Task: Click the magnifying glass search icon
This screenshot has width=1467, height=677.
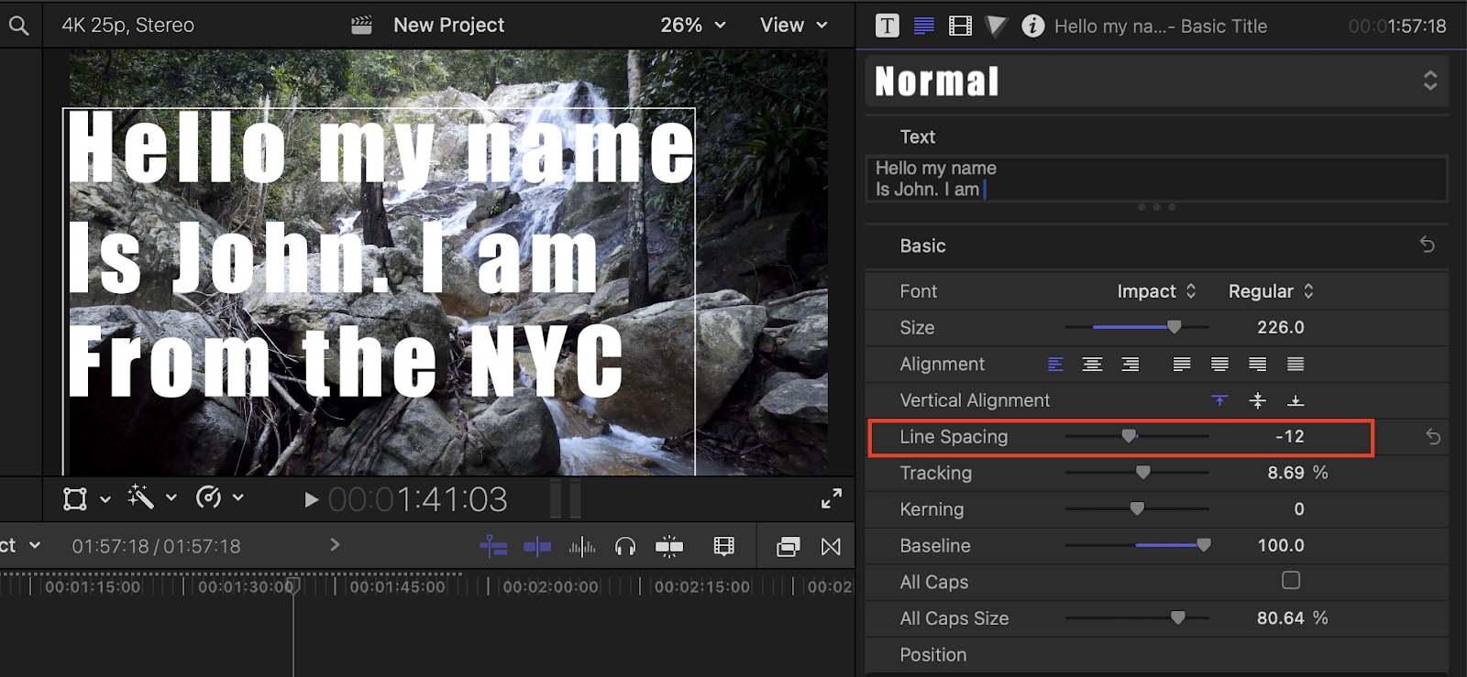Action: click(x=18, y=26)
